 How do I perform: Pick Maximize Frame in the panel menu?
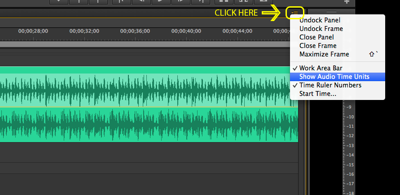337,54
